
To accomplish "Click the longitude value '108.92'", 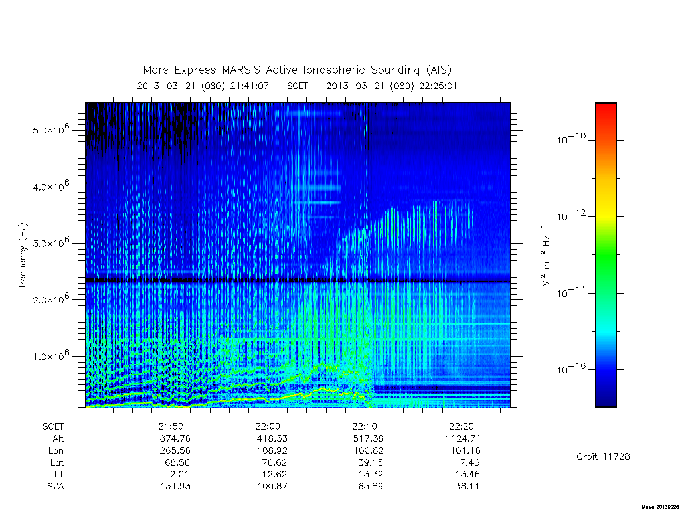I will pos(272,451).
